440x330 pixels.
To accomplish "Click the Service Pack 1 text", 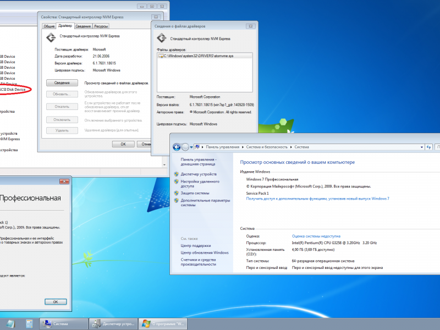I will point(257,193).
